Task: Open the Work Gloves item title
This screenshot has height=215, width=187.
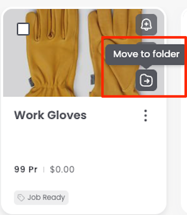Action: tap(50, 115)
